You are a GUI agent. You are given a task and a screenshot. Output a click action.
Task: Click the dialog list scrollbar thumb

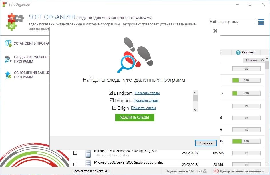click(x=195, y=98)
